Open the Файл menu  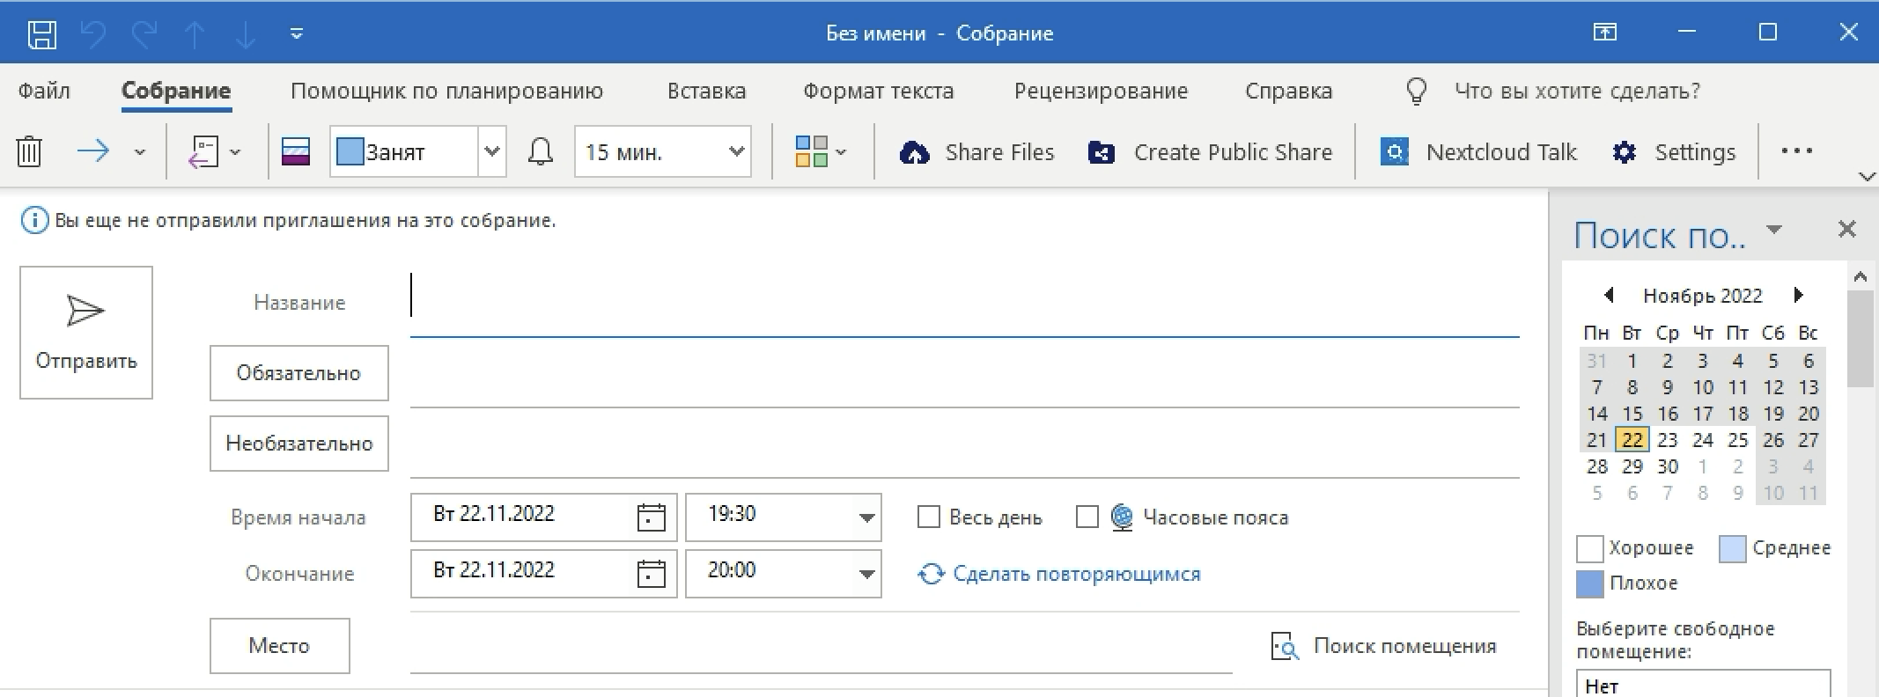(x=44, y=91)
